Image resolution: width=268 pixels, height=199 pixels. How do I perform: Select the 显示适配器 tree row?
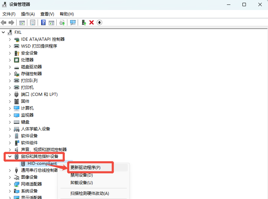pyautogui.click(x=31, y=198)
